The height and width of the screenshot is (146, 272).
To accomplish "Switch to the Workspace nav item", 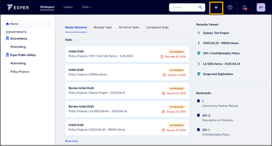I will (x=47, y=7).
